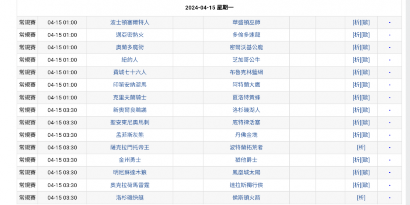Image resolution: width=410 pixels, height=205 pixels.
Task: Click the date header 2024-04-15 星期一
Action: pyautogui.click(x=209, y=8)
